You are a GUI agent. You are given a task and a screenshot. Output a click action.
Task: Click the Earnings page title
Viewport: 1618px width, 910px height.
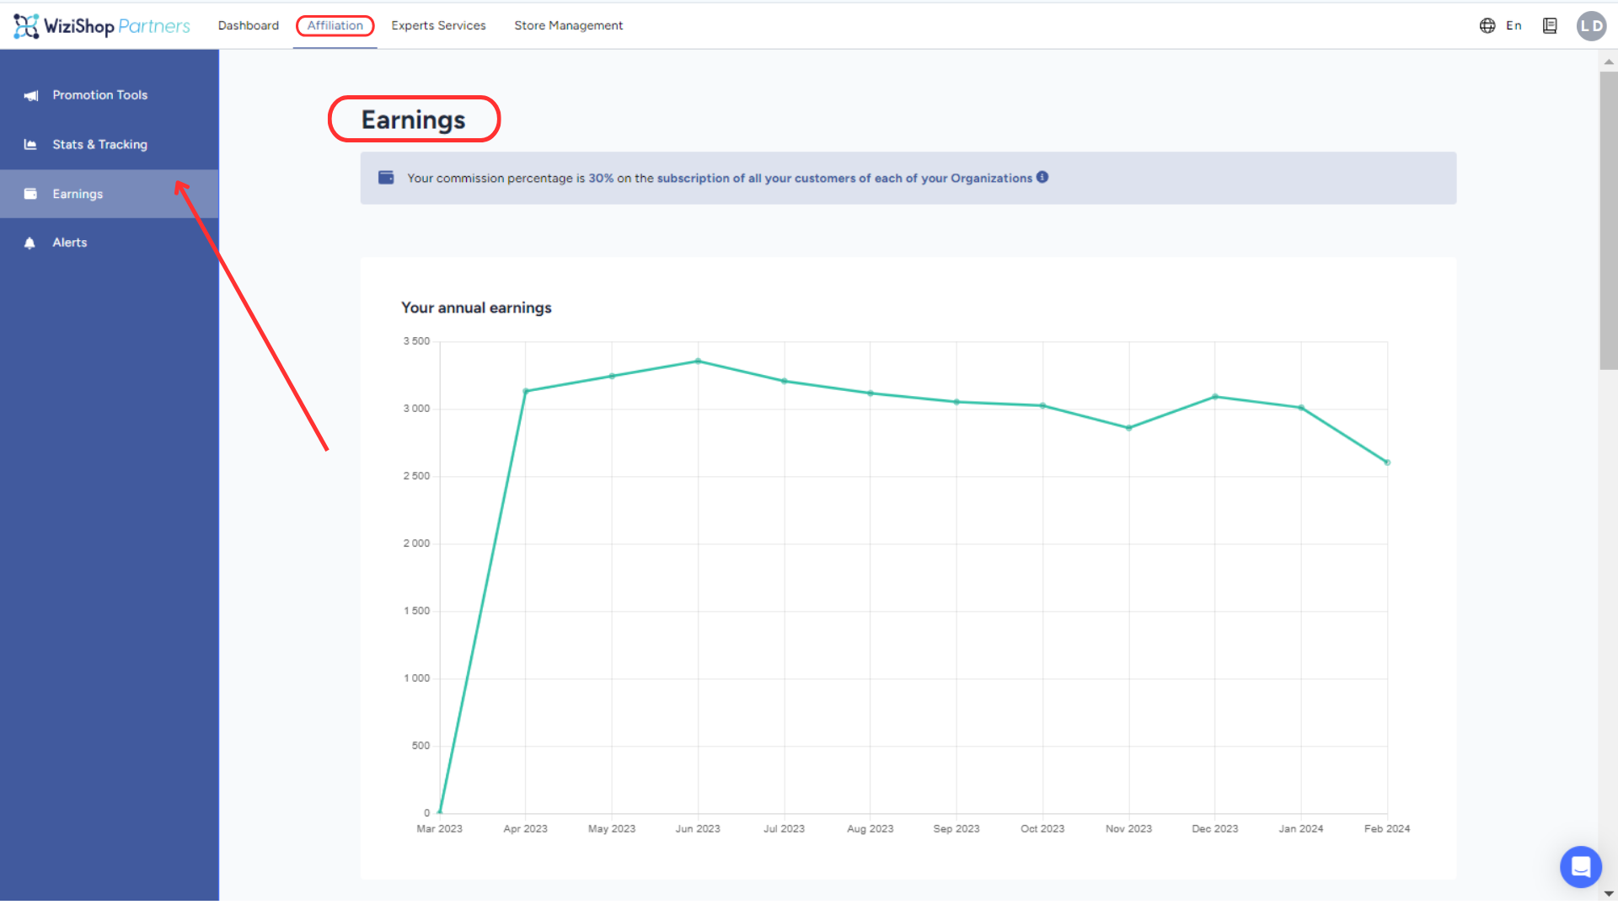point(413,120)
